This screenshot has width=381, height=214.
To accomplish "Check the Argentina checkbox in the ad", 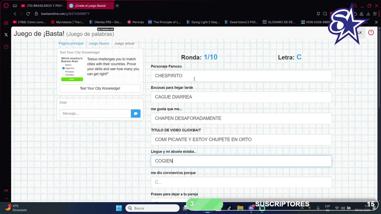I will click(63, 68).
